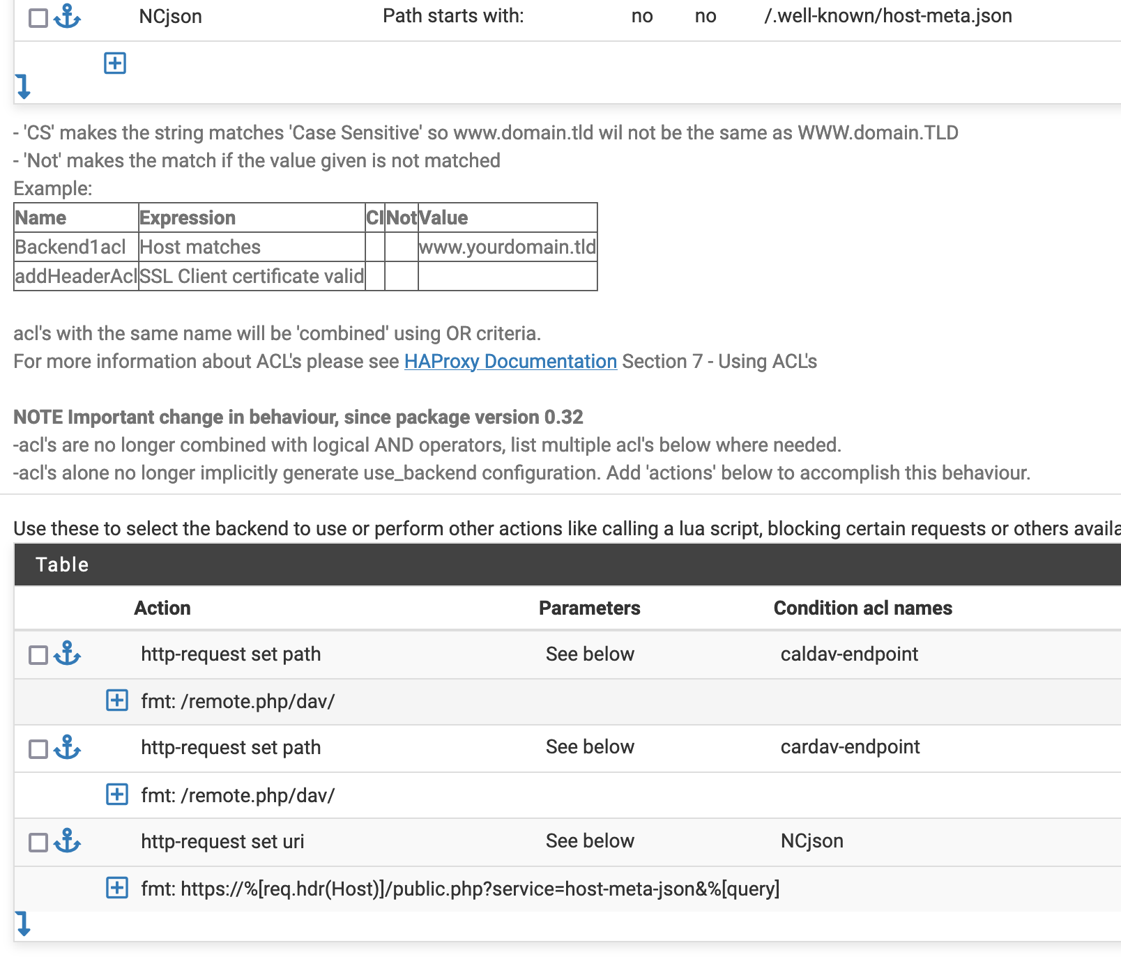Click the add-row arrow under the actions table
This screenshot has width=1121, height=959.
[23, 924]
